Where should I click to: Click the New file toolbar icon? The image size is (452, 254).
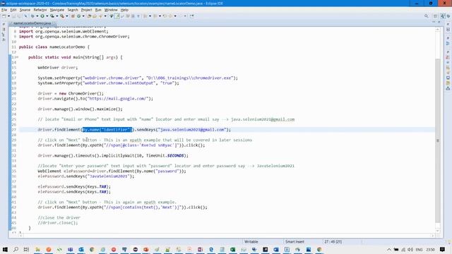(x=4, y=16)
